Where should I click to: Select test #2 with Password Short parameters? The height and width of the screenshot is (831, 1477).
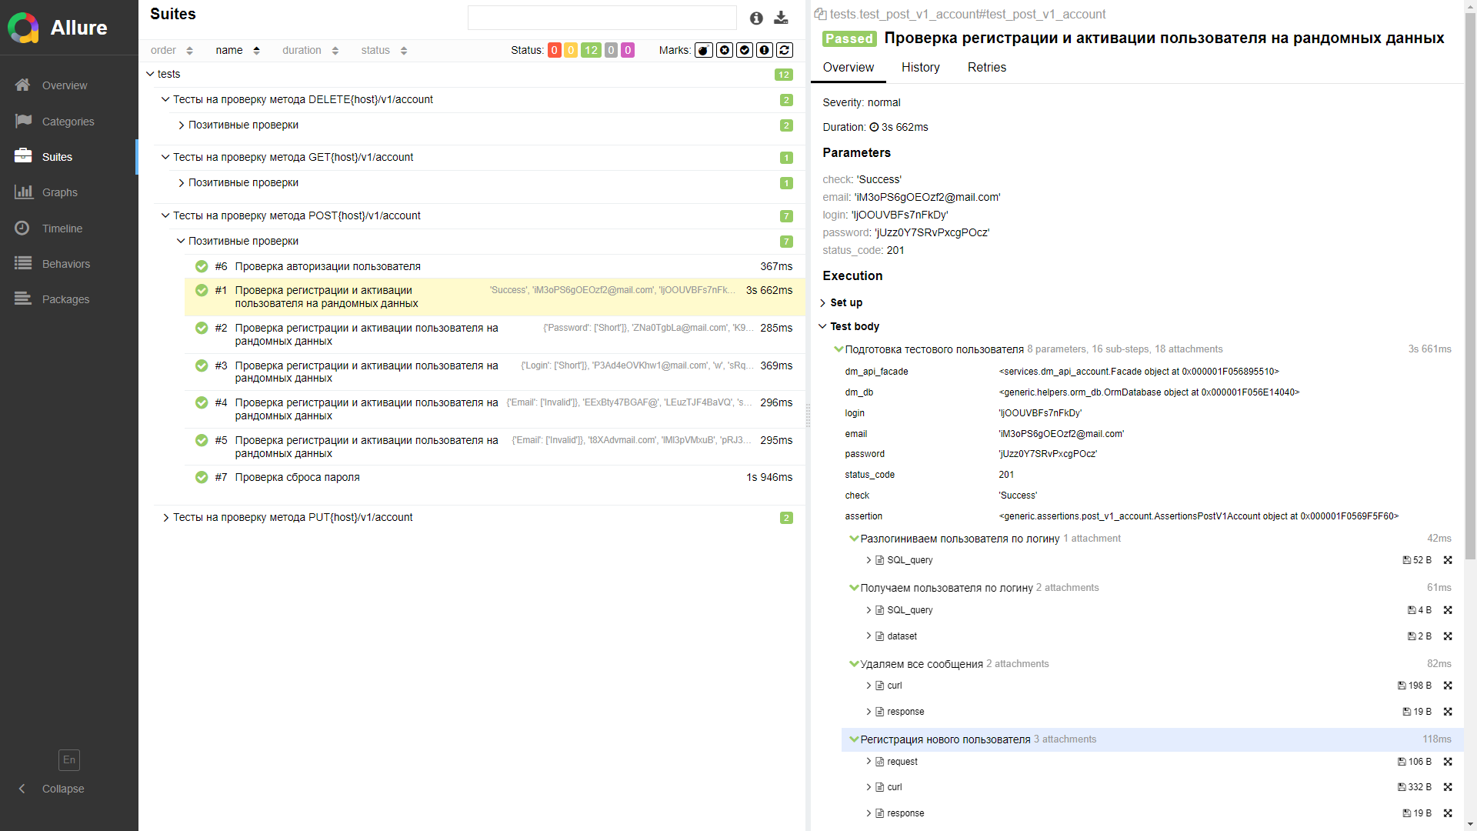pos(494,334)
